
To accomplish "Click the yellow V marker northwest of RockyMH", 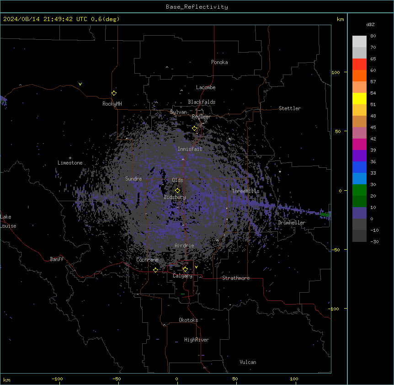I will pos(80,84).
